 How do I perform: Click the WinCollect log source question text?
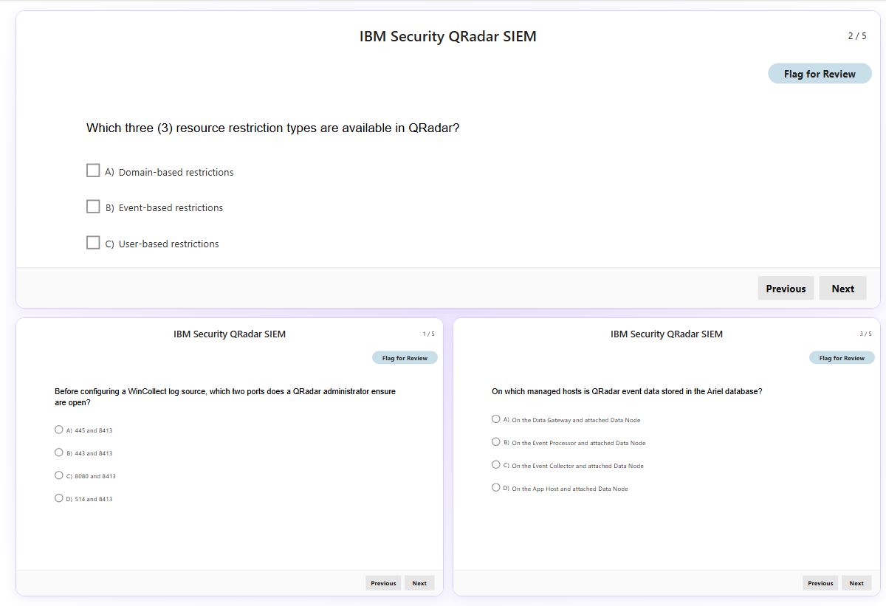point(225,397)
